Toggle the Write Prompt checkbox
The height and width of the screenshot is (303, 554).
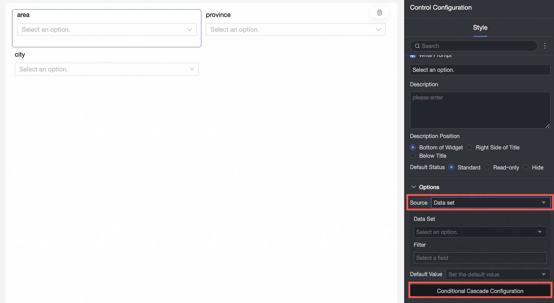click(x=413, y=56)
